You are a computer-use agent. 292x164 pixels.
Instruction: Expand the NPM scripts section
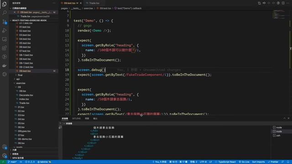pyautogui.click(x=18, y=158)
